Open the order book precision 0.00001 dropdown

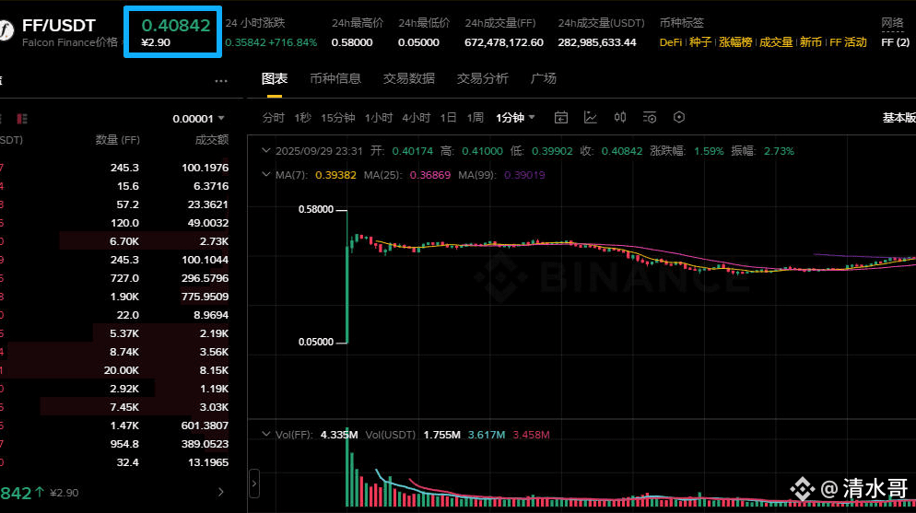(198, 119)
